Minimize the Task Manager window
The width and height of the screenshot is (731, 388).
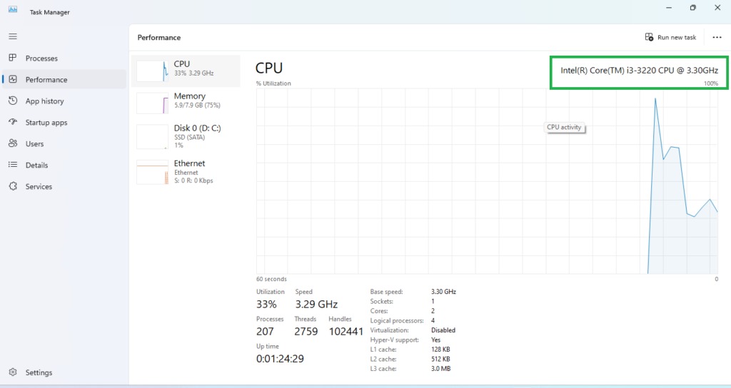click(x=669, y=8)
